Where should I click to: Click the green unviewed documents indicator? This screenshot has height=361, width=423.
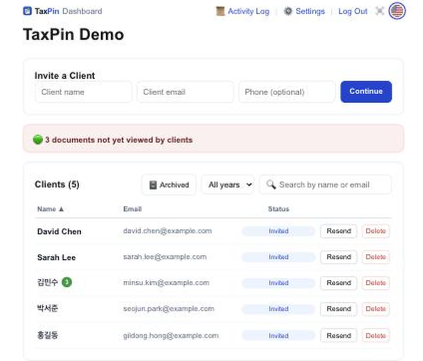[x=38, y=140]
